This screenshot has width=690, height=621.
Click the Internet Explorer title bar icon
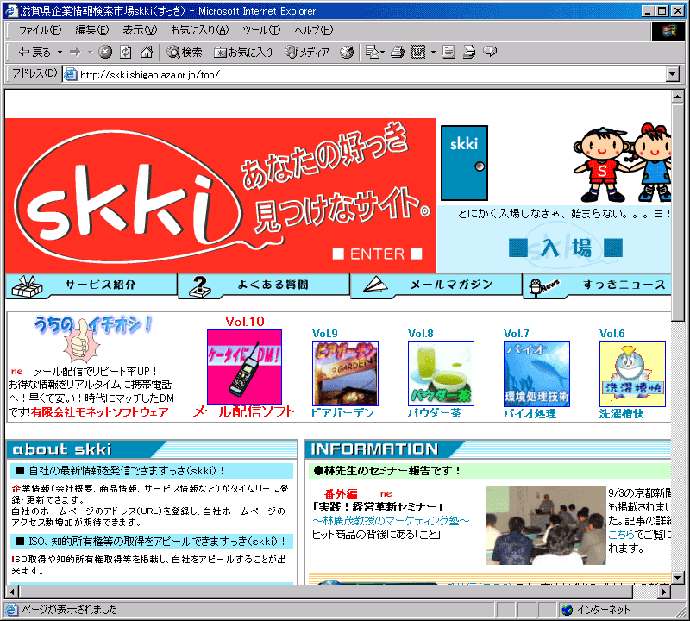click(x=11, y=10)
